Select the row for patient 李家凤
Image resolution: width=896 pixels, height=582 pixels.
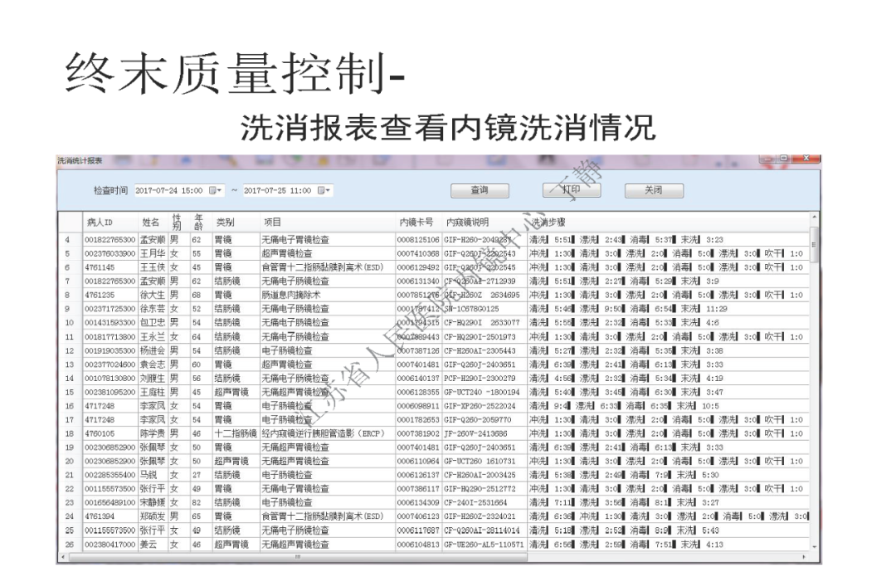[x=150, y=406]
